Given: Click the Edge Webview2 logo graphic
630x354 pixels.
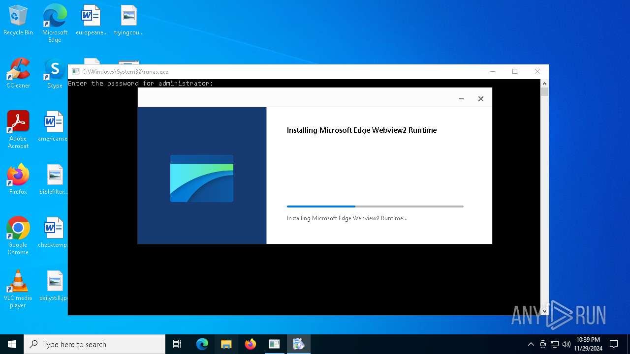Looking at the screenshot, I should pyautogui.click(x=202, y=178).
